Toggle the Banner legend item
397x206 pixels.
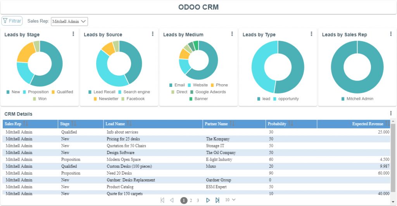(x=198, y=99)
